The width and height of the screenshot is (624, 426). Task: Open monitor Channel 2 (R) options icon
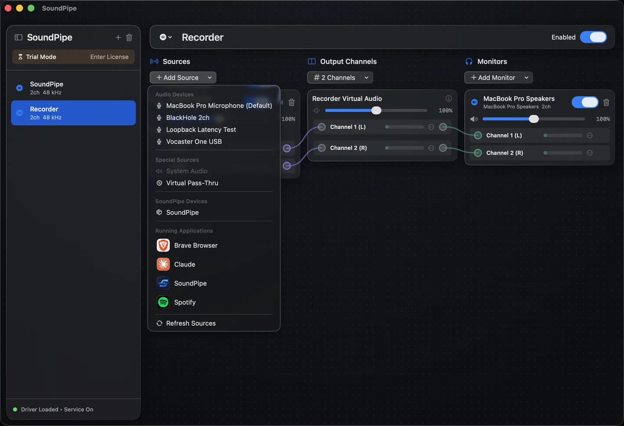click(590, 153)
